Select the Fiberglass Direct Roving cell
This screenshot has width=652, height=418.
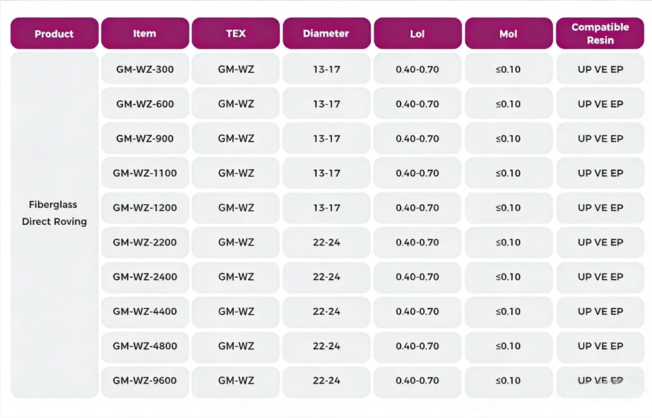click(x=54, y=213)
